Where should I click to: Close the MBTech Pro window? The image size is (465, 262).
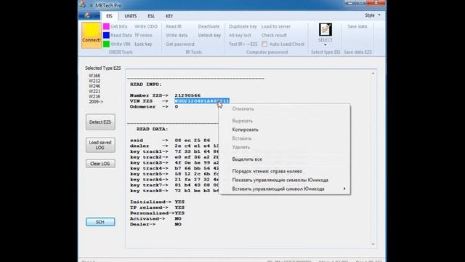coord(376,3)
